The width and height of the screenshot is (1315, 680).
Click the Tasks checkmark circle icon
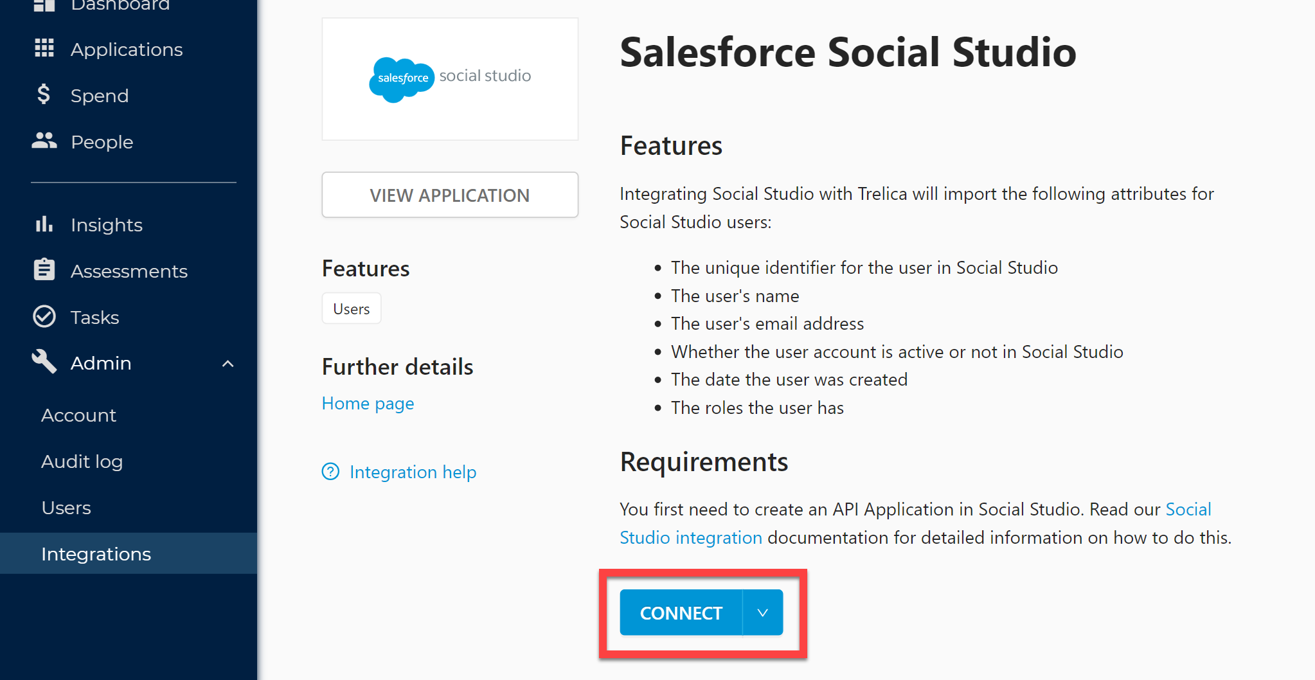click(x=44, y=316)
